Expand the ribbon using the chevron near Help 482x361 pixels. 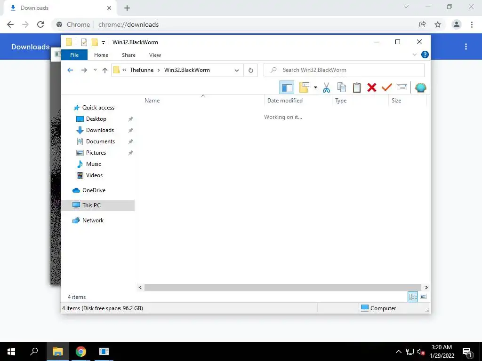pos(414,55)
